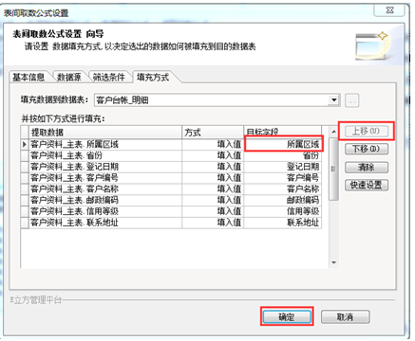415x341 pixels.
Task: Close the 表间取数公式设置 dialog
Action: coord(389,10)
